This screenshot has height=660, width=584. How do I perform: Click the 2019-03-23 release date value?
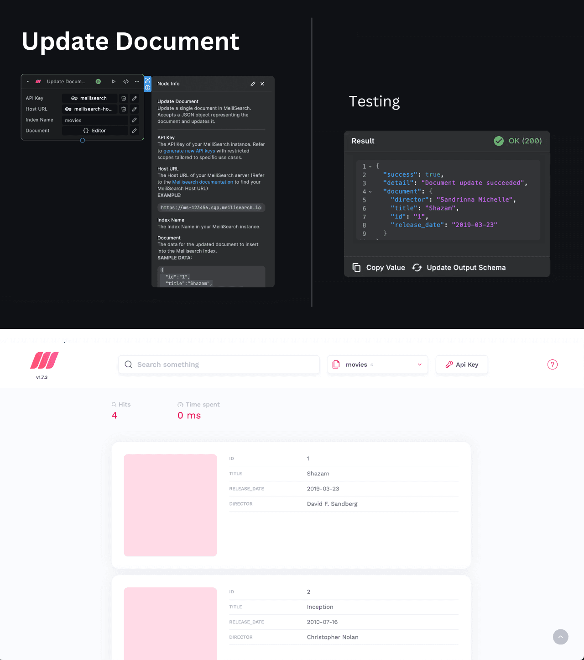pos(323,489)
